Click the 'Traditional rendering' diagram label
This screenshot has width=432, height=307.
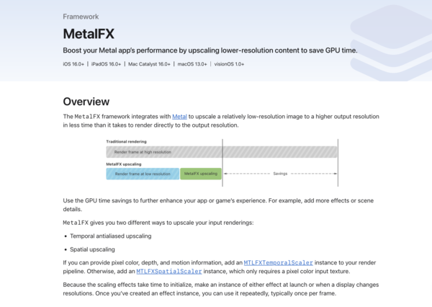[127, 141]
